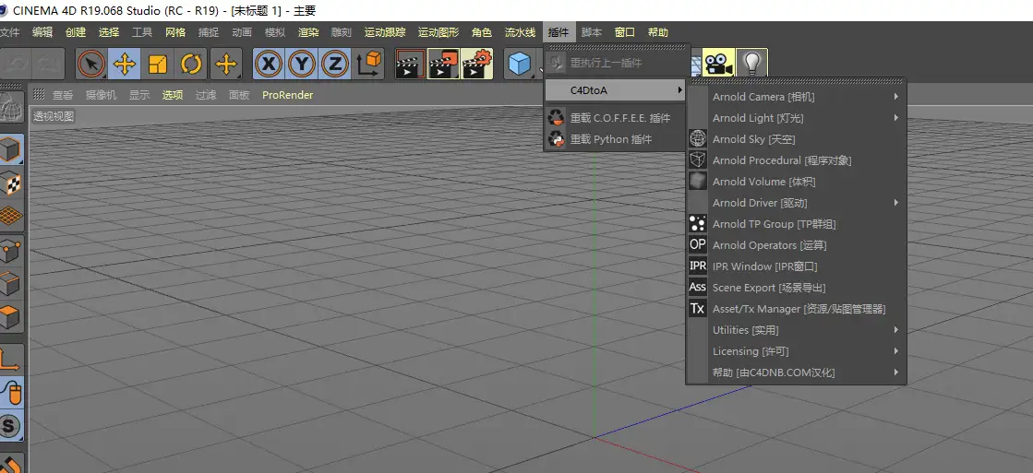Select Texture mode checkered cube icon

[x=12, y=183]
